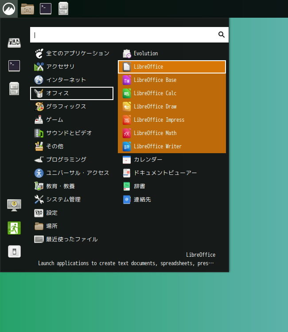Click the power off icon in the sidebar
Screen dimensions: 288x332
point(14,251)
